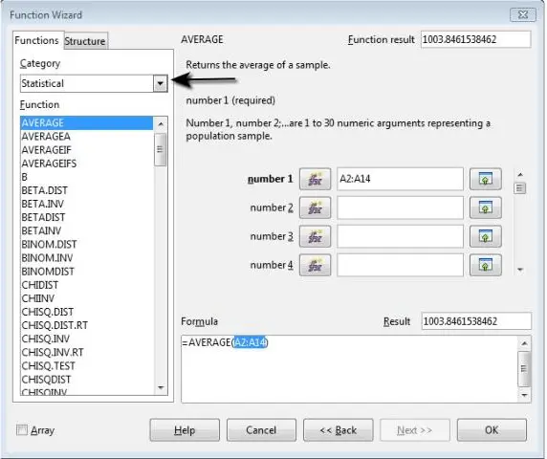
Task: Click highlighted A2:A14 in the formula
Action: click(250, 343)
